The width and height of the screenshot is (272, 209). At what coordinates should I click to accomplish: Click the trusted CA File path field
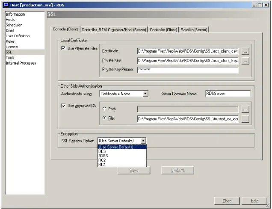(x=188, y=119)
